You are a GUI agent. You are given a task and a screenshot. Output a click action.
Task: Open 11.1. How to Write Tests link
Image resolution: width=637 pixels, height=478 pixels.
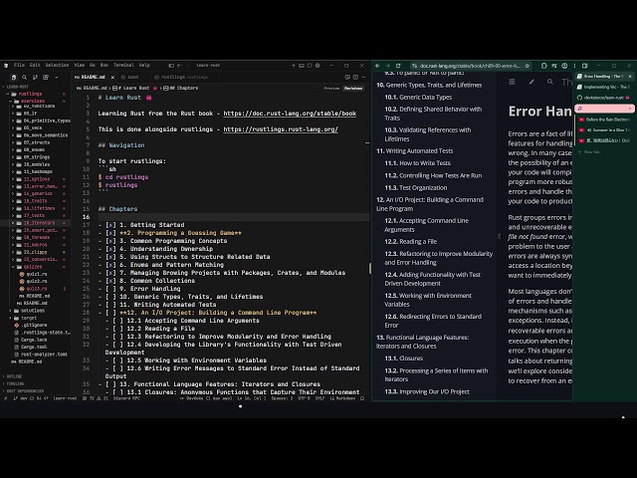(x=418, y=163)
